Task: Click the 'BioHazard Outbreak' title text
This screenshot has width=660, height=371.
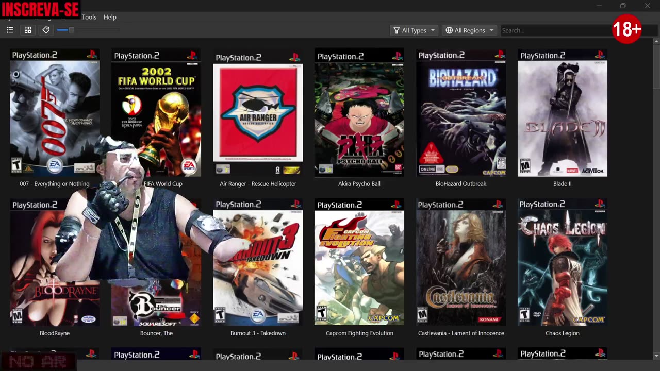Action: (x=461, y=184)
